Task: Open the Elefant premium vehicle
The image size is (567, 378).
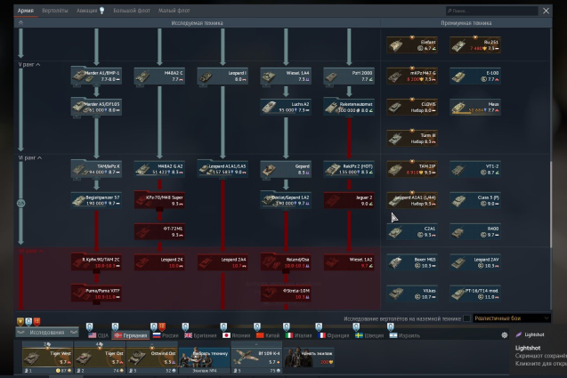Action: (411, 44)
